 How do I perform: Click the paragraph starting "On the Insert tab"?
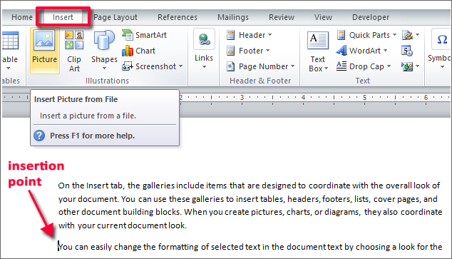[x=250, y=205]
